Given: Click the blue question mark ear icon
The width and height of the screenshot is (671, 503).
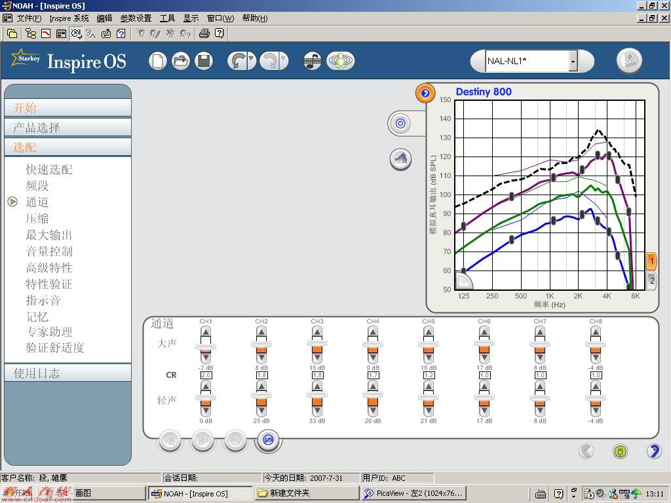Looking at the screenshot, I should (654, 451).
